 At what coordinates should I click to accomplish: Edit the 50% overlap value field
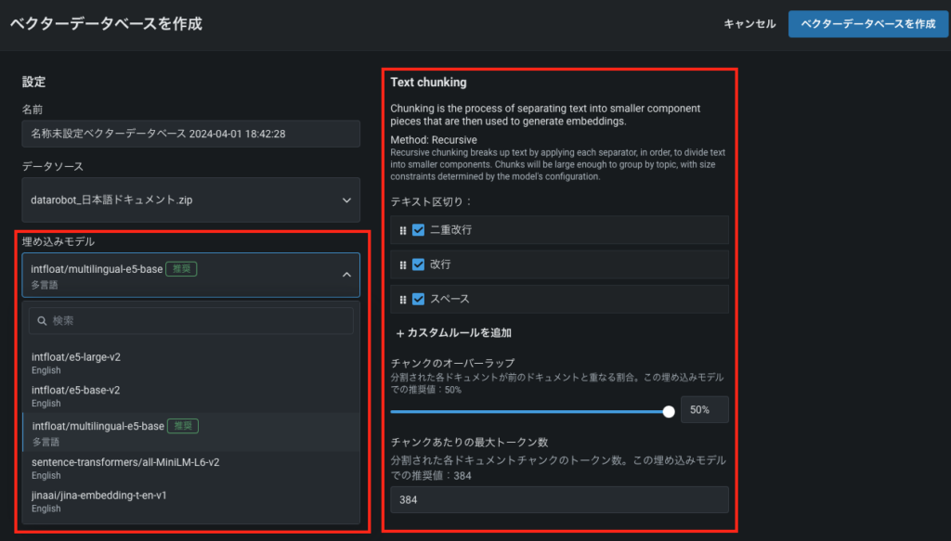(705, 409)
